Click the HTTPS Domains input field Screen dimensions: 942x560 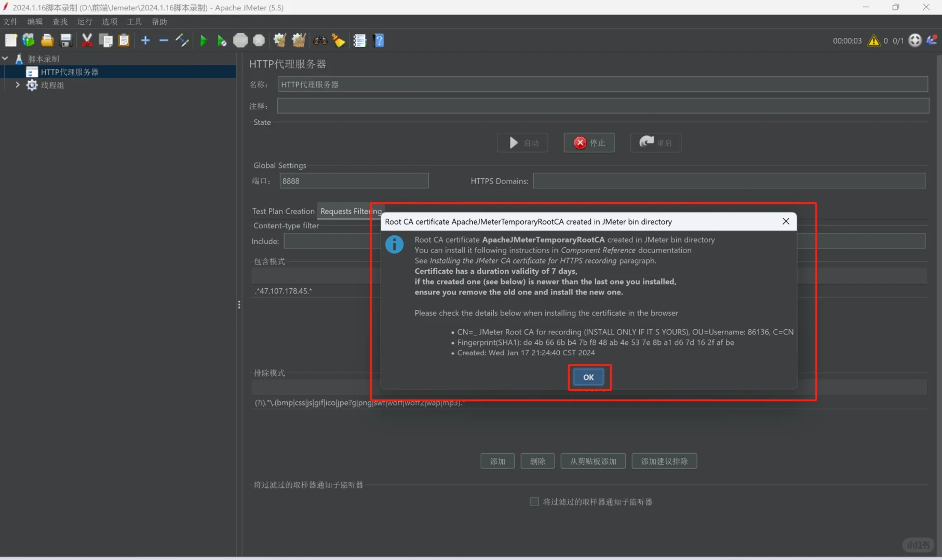(729, 181)
